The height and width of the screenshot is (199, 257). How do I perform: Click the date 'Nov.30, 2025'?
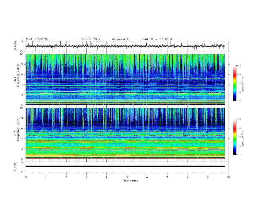(x=91, y=39)
